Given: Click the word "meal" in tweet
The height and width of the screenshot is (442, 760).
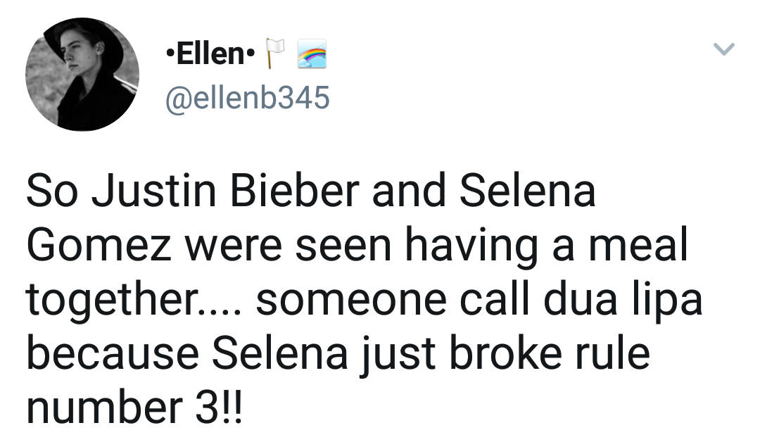Looking at the screenshot, I should coord(638,245).
